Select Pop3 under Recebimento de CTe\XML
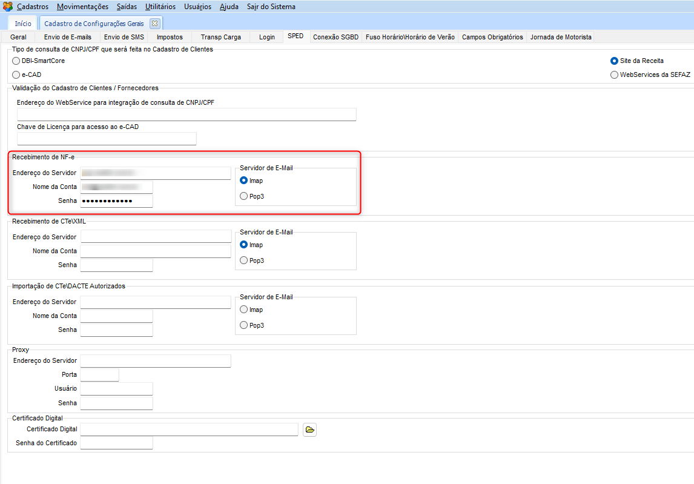Image resolution: width=694 pixels, height=484 pixels. point(244,260)
